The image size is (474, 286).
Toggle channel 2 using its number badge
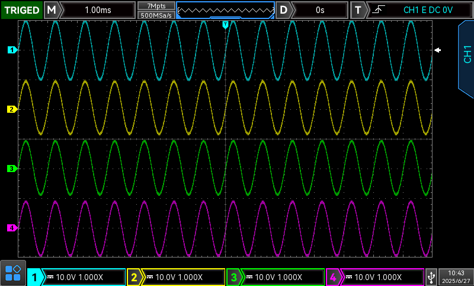(135, 277)
